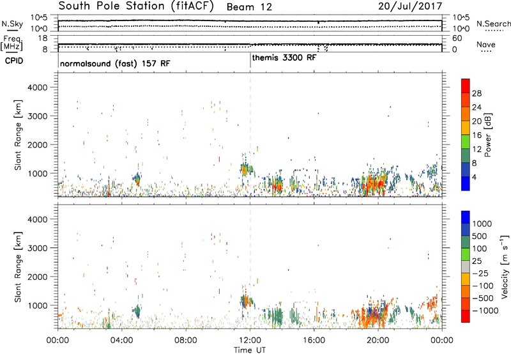Click the '20:00' time tick label
Screen dimensions: 511x354
378,341
